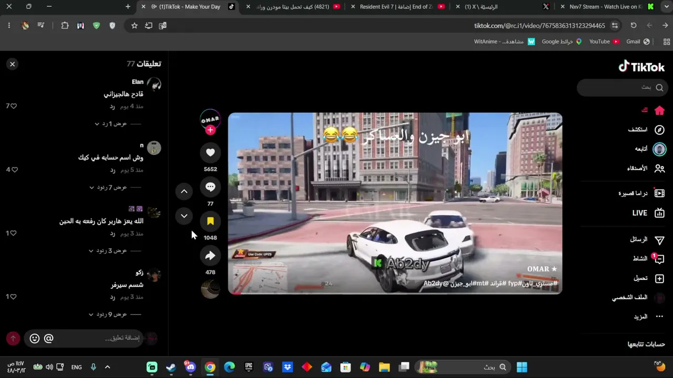Reply to Elan's comment
This screenshot has width=673, height=378.
[113, 107]
